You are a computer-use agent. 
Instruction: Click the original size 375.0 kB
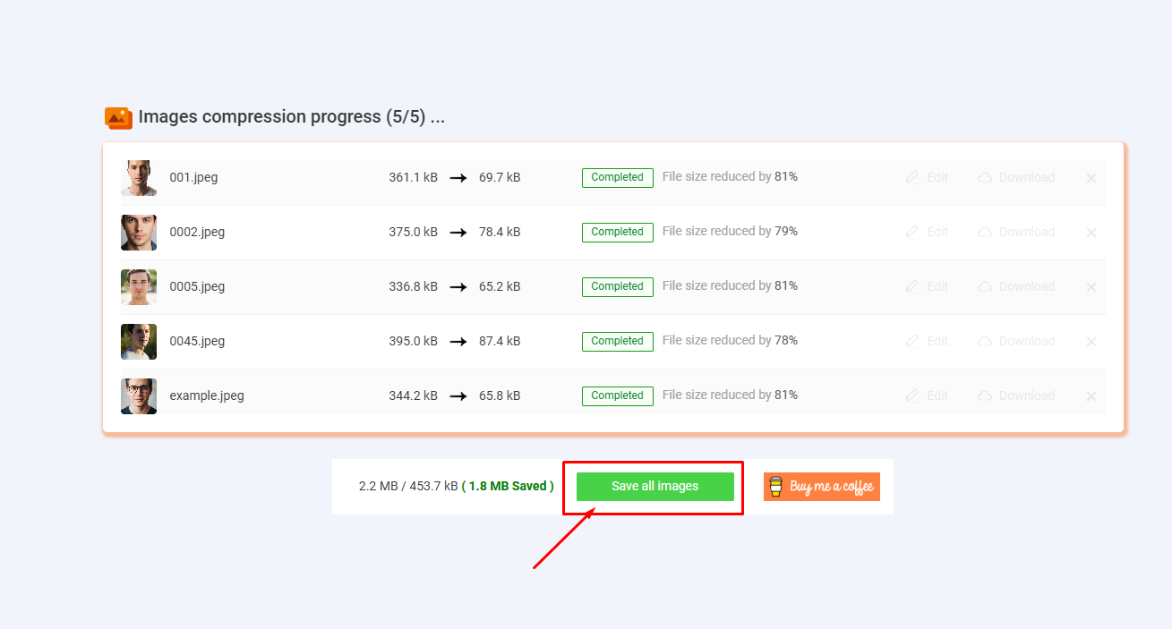(x=414, y=233)
